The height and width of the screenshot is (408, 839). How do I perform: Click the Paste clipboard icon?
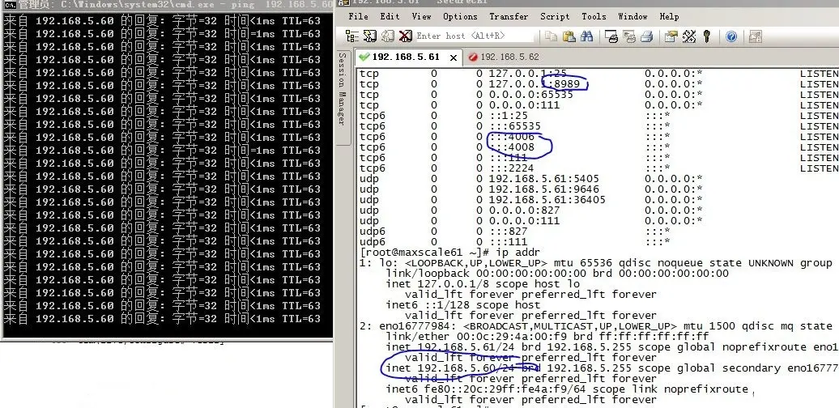point(569,36)
